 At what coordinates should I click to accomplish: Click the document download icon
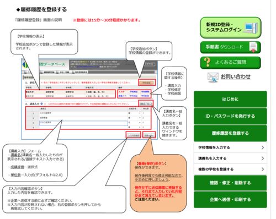253,47
